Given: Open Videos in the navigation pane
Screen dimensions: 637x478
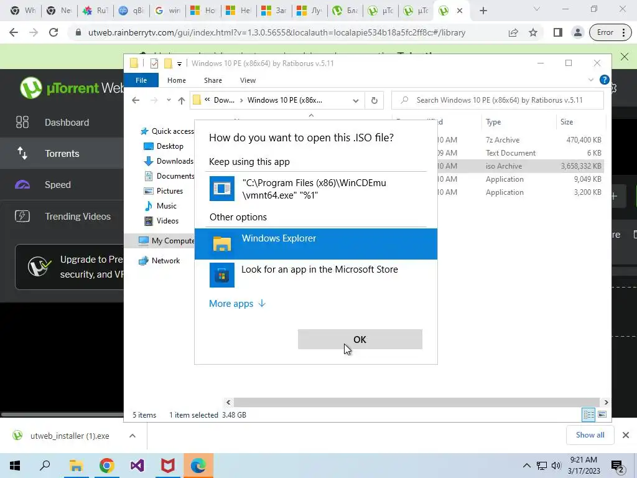Looking at the screenshot, I should tap(162, 221).
